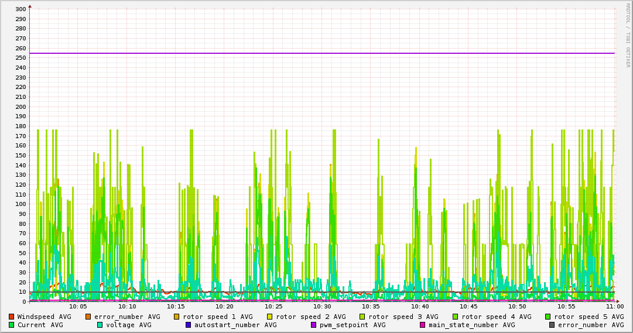The width and height of the screenshot is (633, 333).
Task: Select the purple pwm_setpoint AVG swatch
Action: (x=313, y=325)
